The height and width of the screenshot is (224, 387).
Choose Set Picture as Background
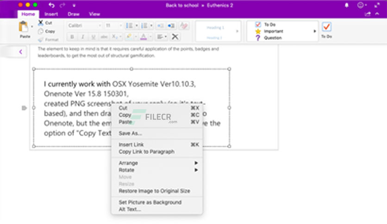[157, 202]
